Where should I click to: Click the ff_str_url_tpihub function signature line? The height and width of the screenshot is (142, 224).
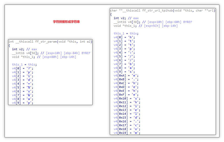[163, 10]
